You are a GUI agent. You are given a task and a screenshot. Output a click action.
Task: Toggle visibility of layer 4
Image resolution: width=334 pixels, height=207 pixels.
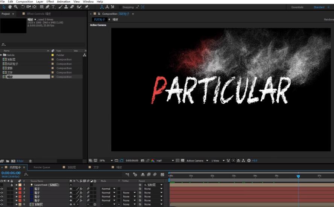pos(2,196)
